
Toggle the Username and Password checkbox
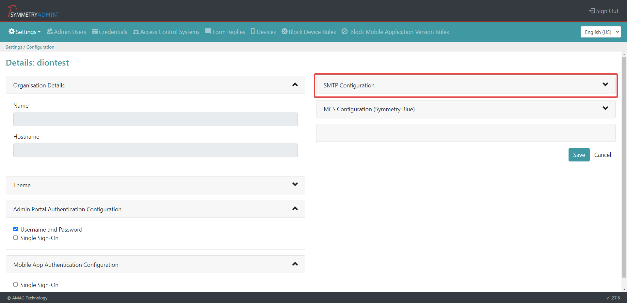[15, 229]
